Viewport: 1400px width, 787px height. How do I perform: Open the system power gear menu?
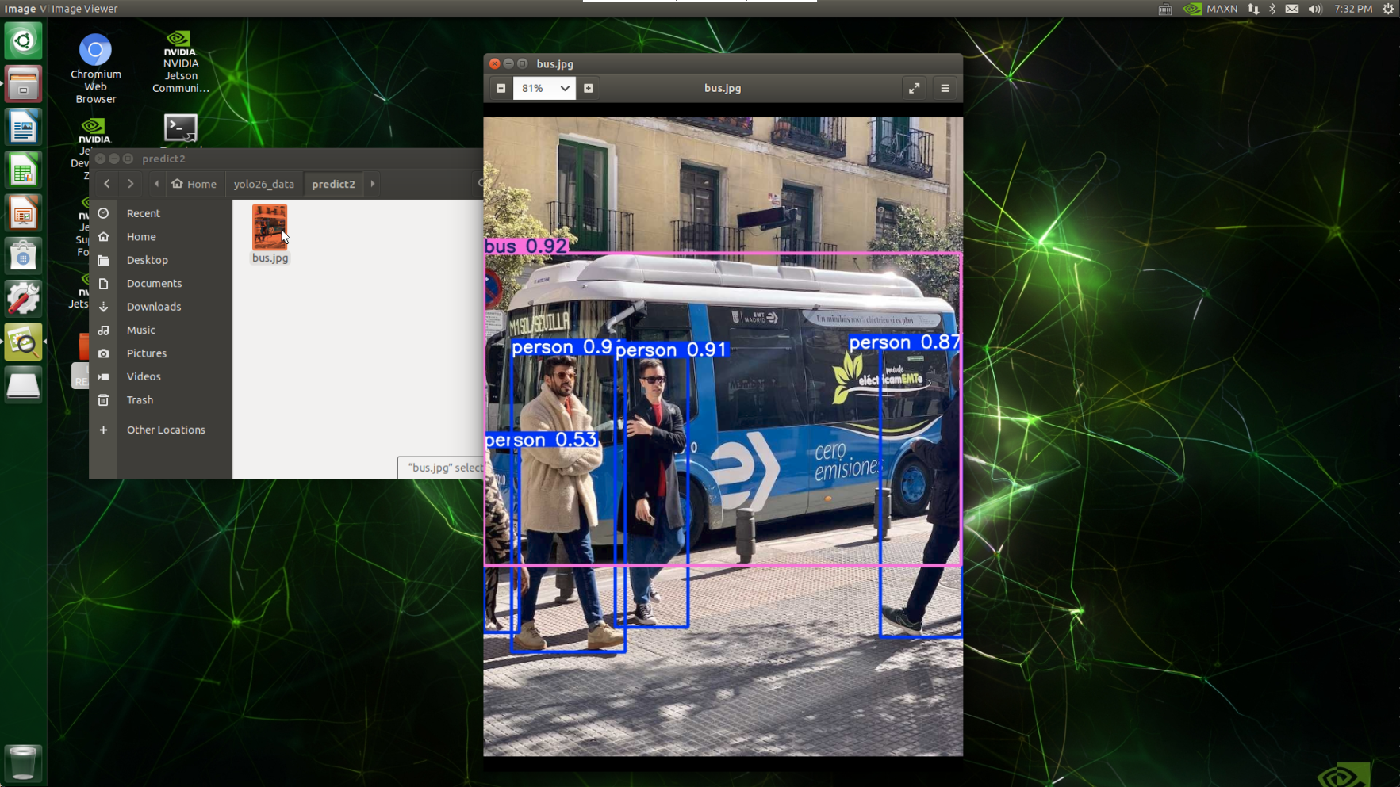point(1388,9)
